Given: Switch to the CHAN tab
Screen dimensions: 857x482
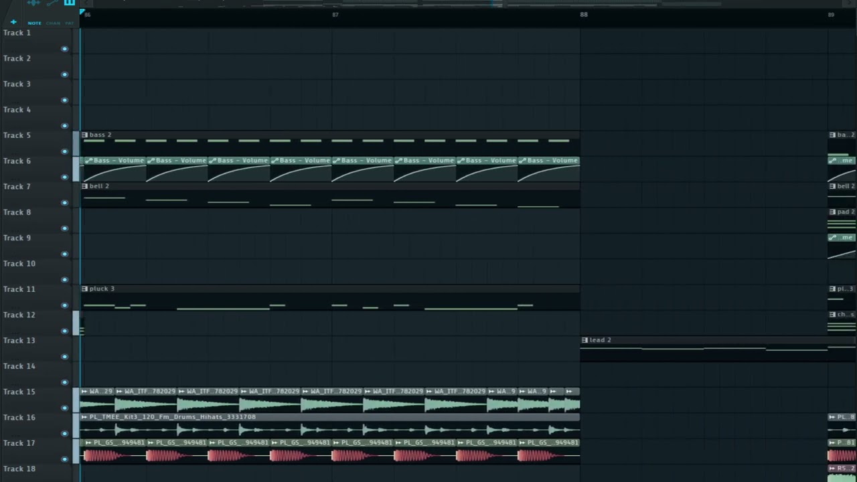Looking at the screenshot, I should [53, 23].
